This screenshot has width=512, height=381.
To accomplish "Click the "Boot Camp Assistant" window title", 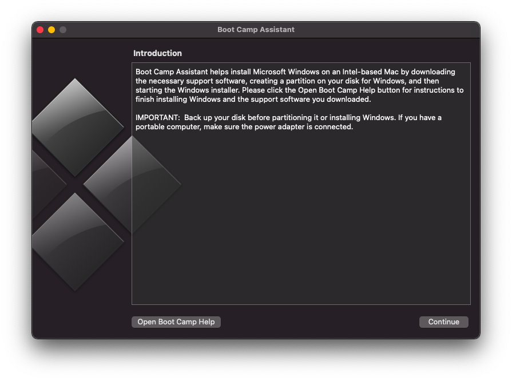I will pyautogui.click(x=256, y=30).
